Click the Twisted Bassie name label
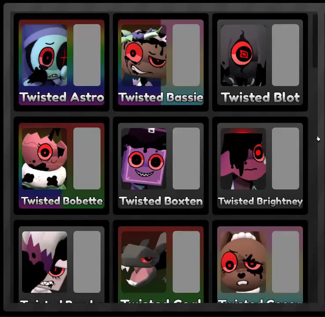Image resolution: width=325 pixels, height=317 pixels. pyautogui.click(x=161, y=97)
